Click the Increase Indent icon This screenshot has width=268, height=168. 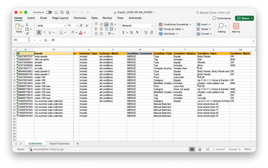pos(101,34)
